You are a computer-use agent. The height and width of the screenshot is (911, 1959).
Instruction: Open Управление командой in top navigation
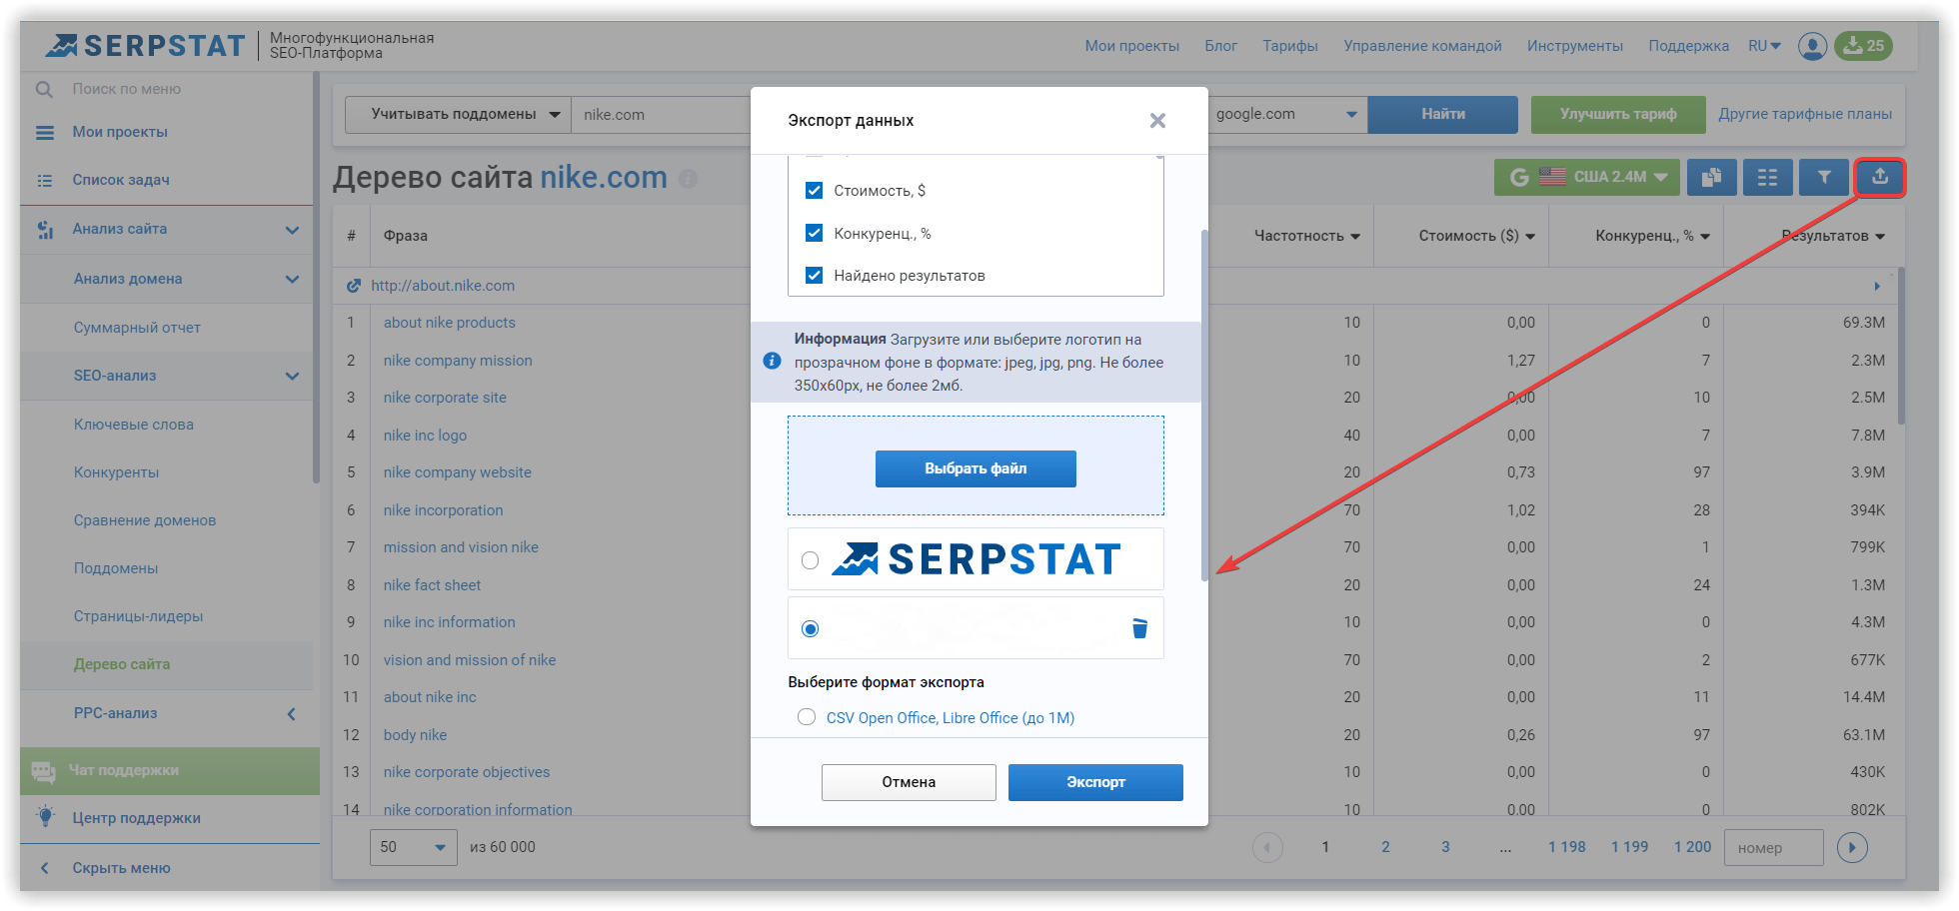tap(1422, 46)
